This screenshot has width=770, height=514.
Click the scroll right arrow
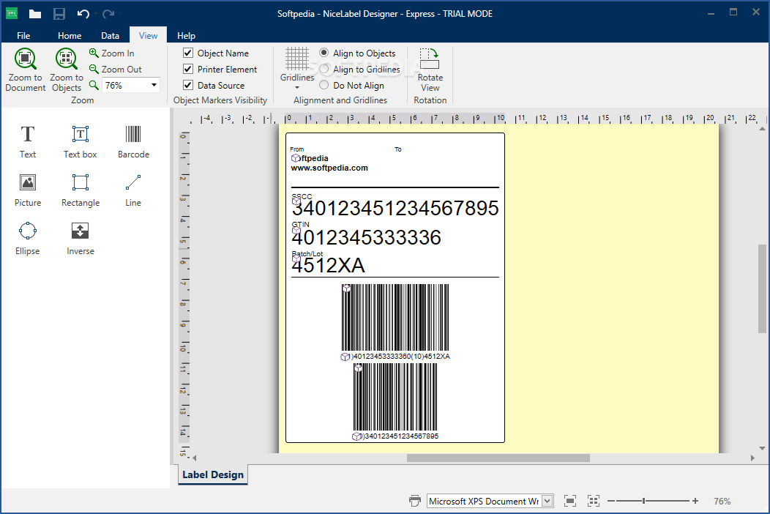tap(752, 458)
